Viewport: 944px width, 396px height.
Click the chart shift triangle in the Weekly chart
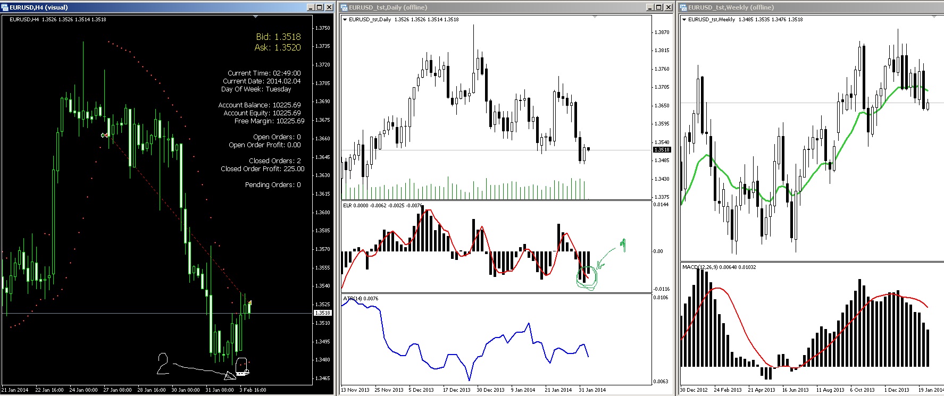[x=934, y=17]
